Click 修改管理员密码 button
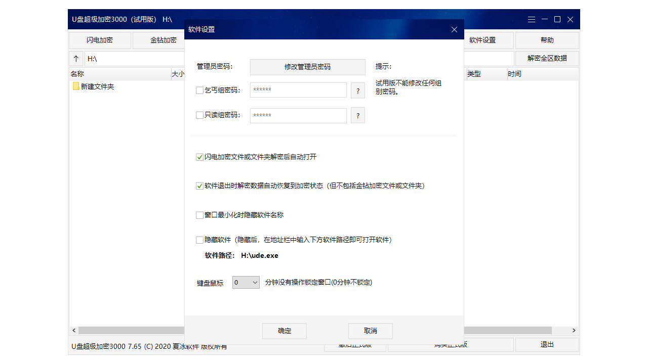 307,67
